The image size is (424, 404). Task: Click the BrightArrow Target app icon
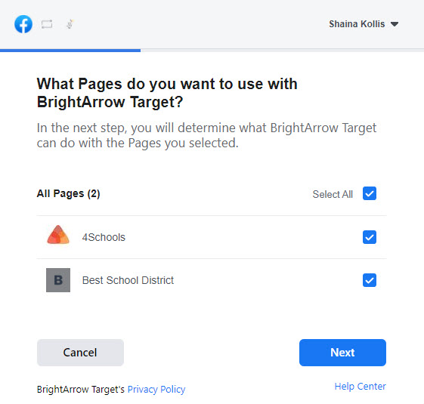70,24
